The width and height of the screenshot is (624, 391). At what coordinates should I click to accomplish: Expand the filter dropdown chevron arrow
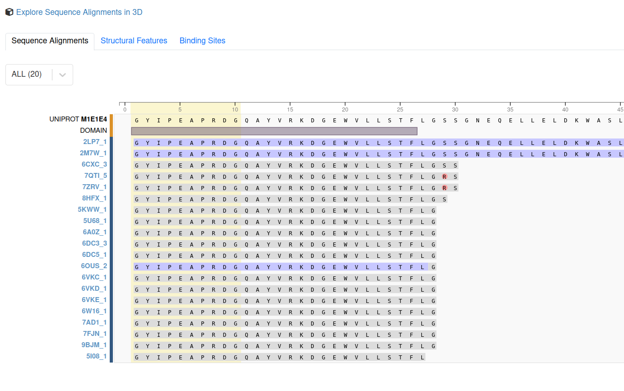click(x=63, y=74)
